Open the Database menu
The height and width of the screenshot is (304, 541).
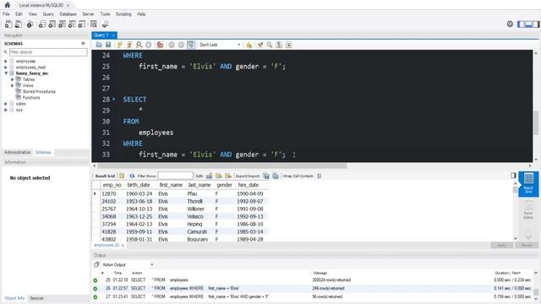pos(68,14)
